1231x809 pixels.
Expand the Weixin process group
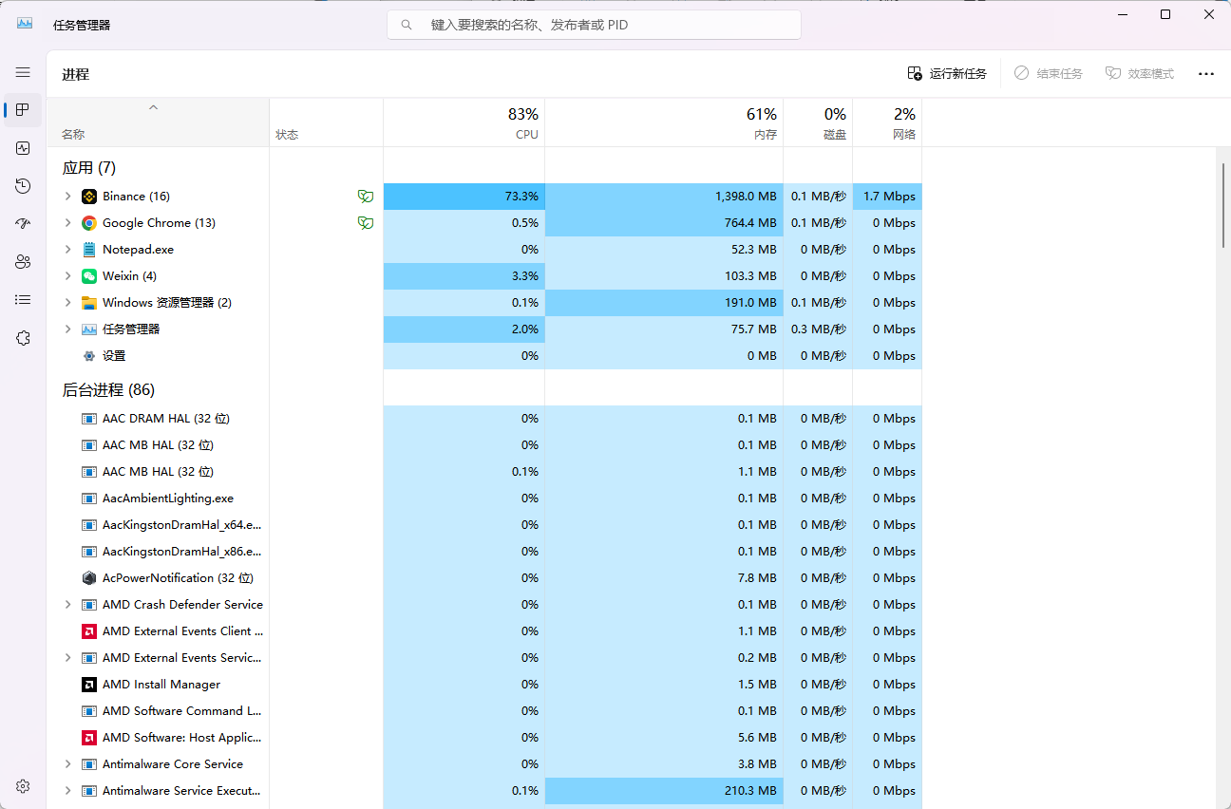tap(67, 276)
